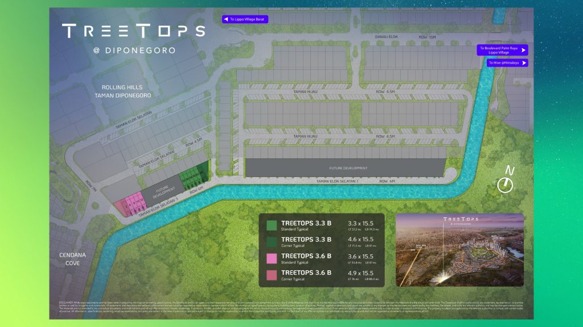The image size is (583, 327).
Task: Select the TREETOPS logo title
Action: tap(133, 31)
